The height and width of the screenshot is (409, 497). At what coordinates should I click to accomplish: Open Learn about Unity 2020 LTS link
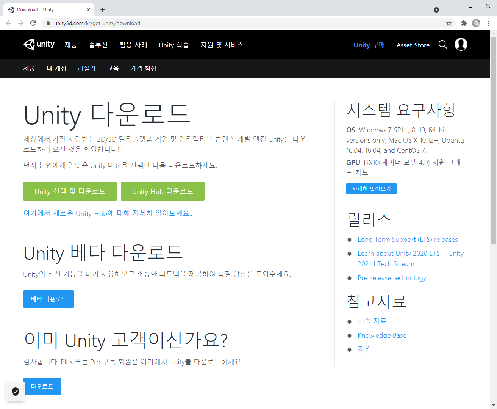pos(411,259)
